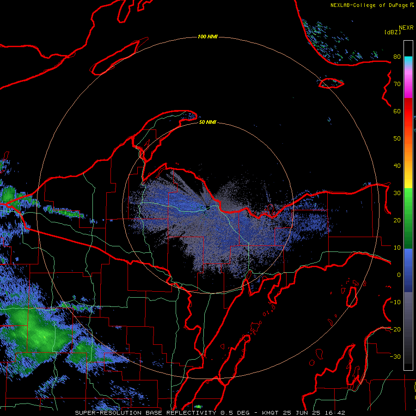Click the 20 value on the dBZ scale
Image resolution: width=416 pixels, height=416 pixels.
(x=397, y=220)
